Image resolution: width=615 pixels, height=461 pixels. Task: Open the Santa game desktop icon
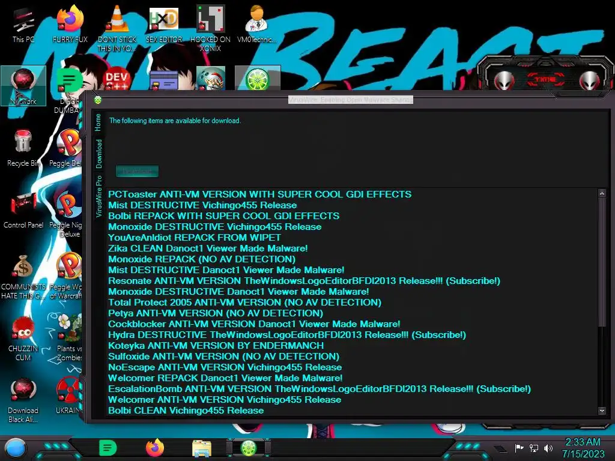211,79
